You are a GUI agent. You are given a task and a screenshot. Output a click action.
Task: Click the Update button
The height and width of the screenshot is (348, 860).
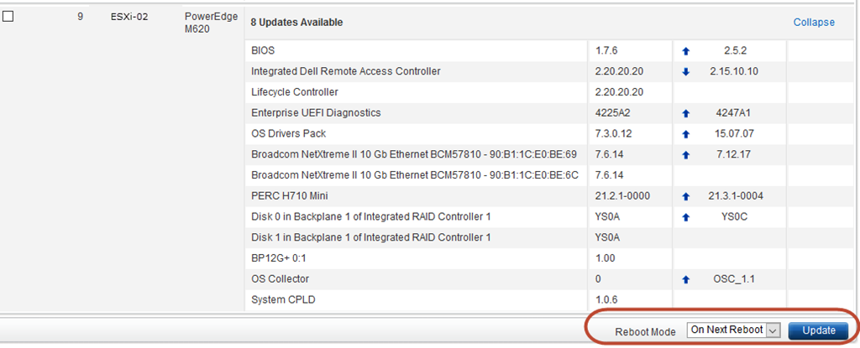[818, 330]
